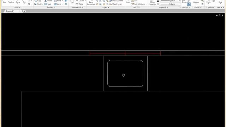
Task: Use the Scale tool
Action: (x=48, y=4)
